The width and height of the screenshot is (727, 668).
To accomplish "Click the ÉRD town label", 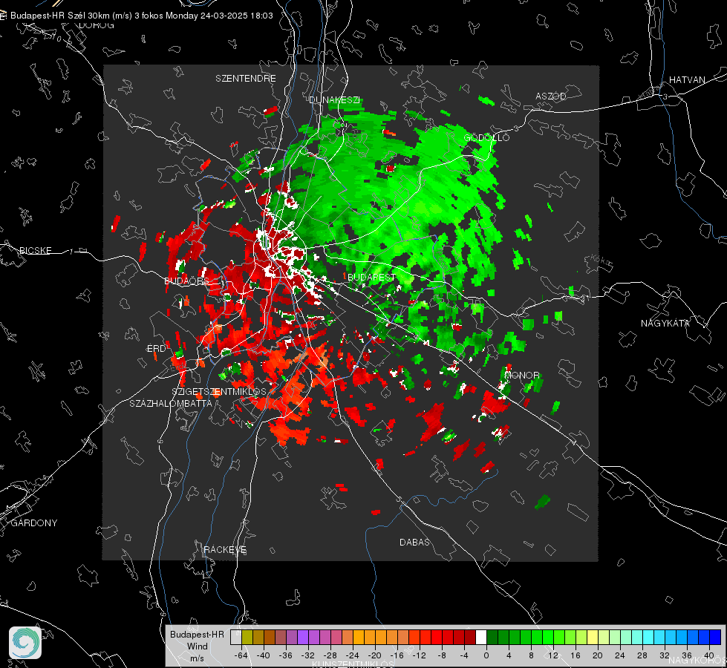I will (x=156, y=349).
